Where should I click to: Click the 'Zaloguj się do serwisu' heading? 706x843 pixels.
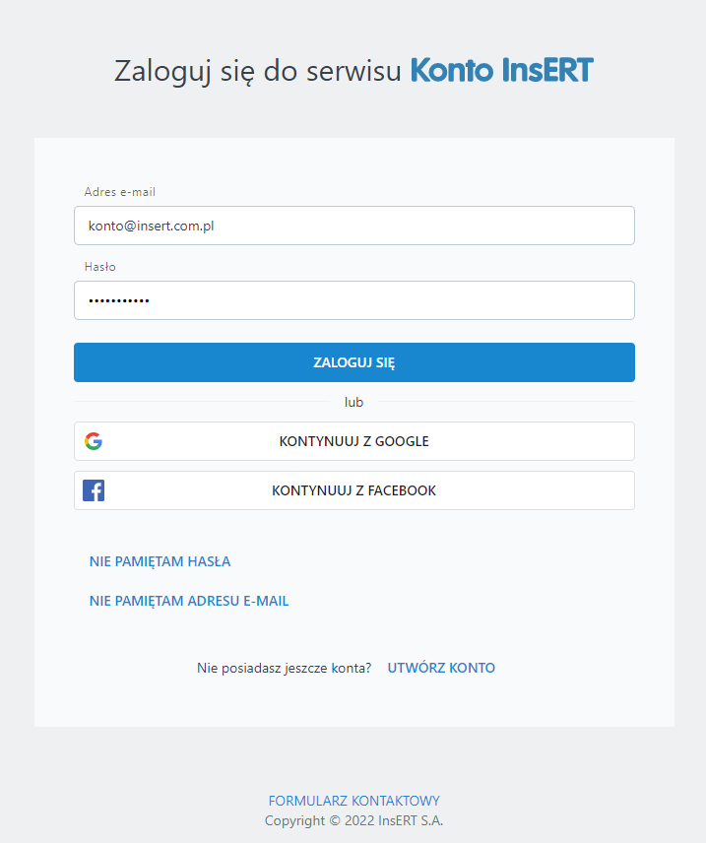pyautogui.click(x=257, y=71)
